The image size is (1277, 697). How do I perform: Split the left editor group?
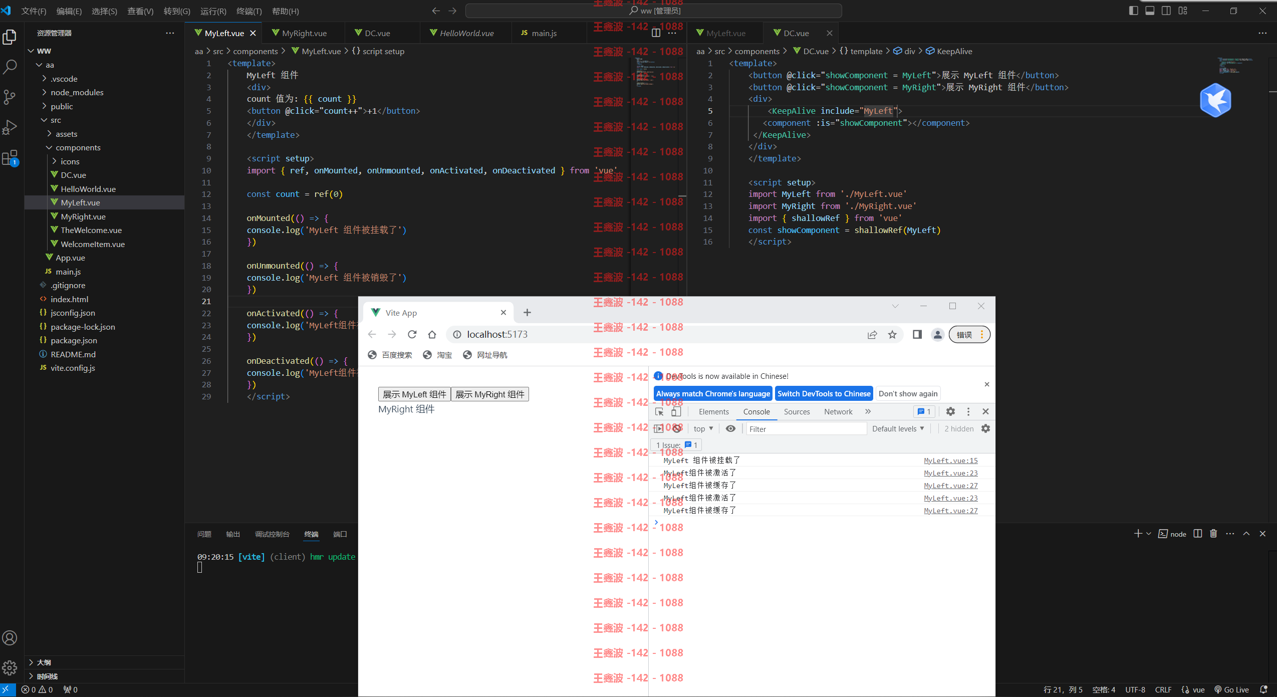point(656,33)
